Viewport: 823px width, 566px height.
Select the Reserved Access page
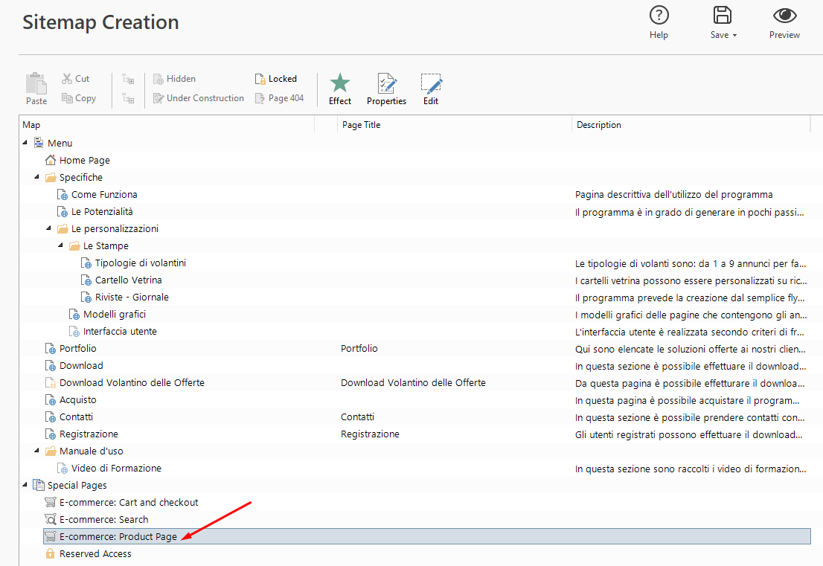[x=95, y=554]
